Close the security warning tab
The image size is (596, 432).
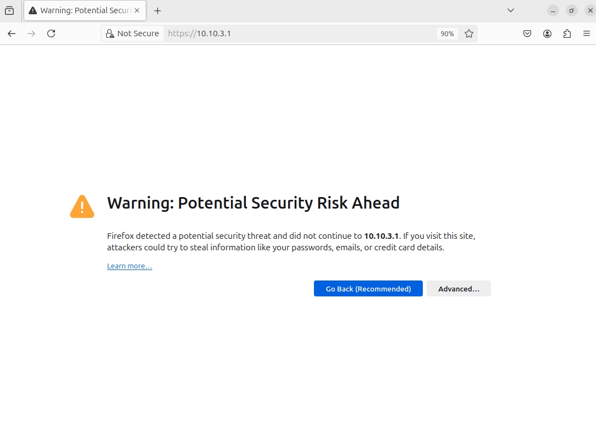[137, 10]
